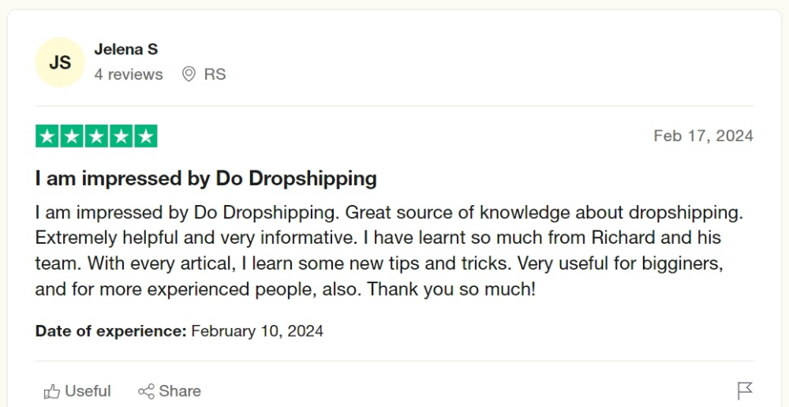The width and height of the screenshot is (789, 407).
Task: Click the location pin icon beside RS
Action: 189,74
